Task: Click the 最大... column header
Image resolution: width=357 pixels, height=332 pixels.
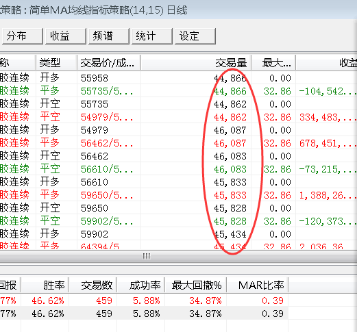Action: 273,63
